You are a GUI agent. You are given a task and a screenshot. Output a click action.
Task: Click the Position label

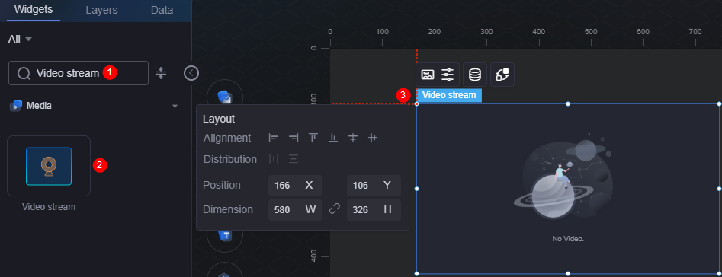tap(222, 185)
